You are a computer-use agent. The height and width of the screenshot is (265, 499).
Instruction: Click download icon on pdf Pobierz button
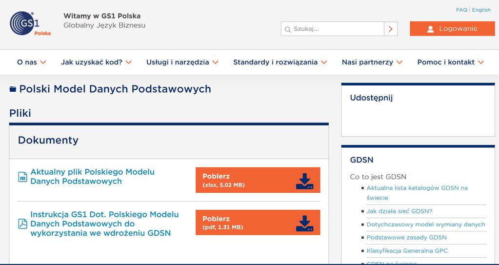[x=304, y=224]
